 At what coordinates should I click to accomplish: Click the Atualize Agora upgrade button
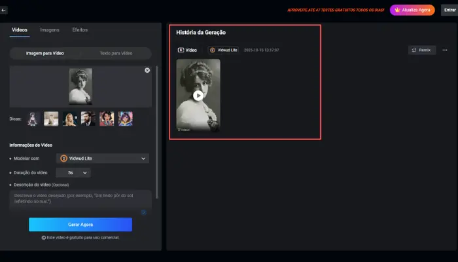click(412, 10)
